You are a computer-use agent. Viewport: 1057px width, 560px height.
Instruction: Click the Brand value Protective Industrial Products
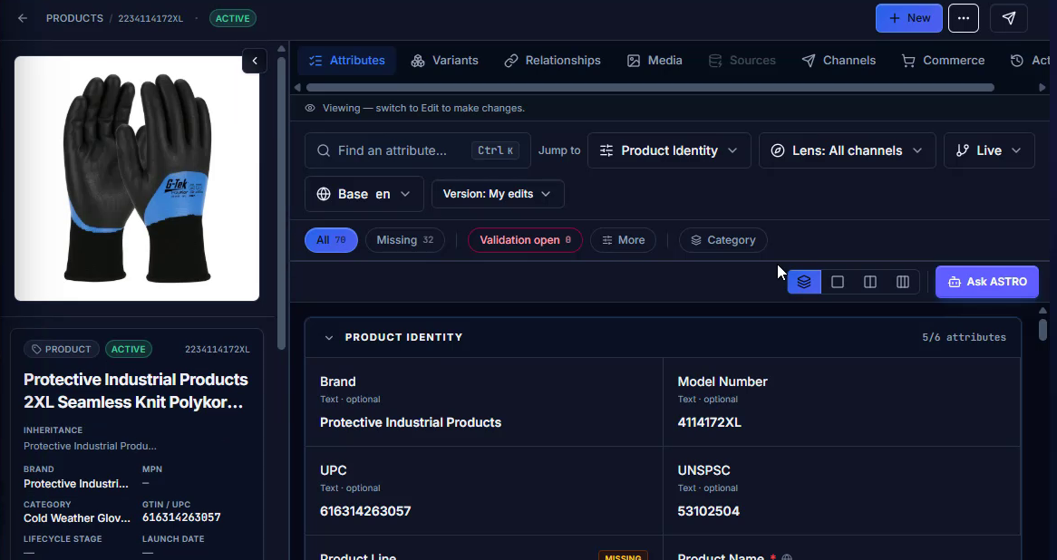pyautogui.click(x=411, y=422)
